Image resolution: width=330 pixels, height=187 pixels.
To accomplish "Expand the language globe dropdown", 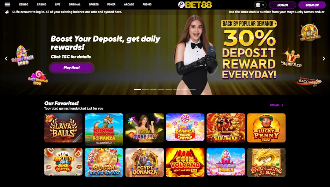I will click(x=260, y=5).
